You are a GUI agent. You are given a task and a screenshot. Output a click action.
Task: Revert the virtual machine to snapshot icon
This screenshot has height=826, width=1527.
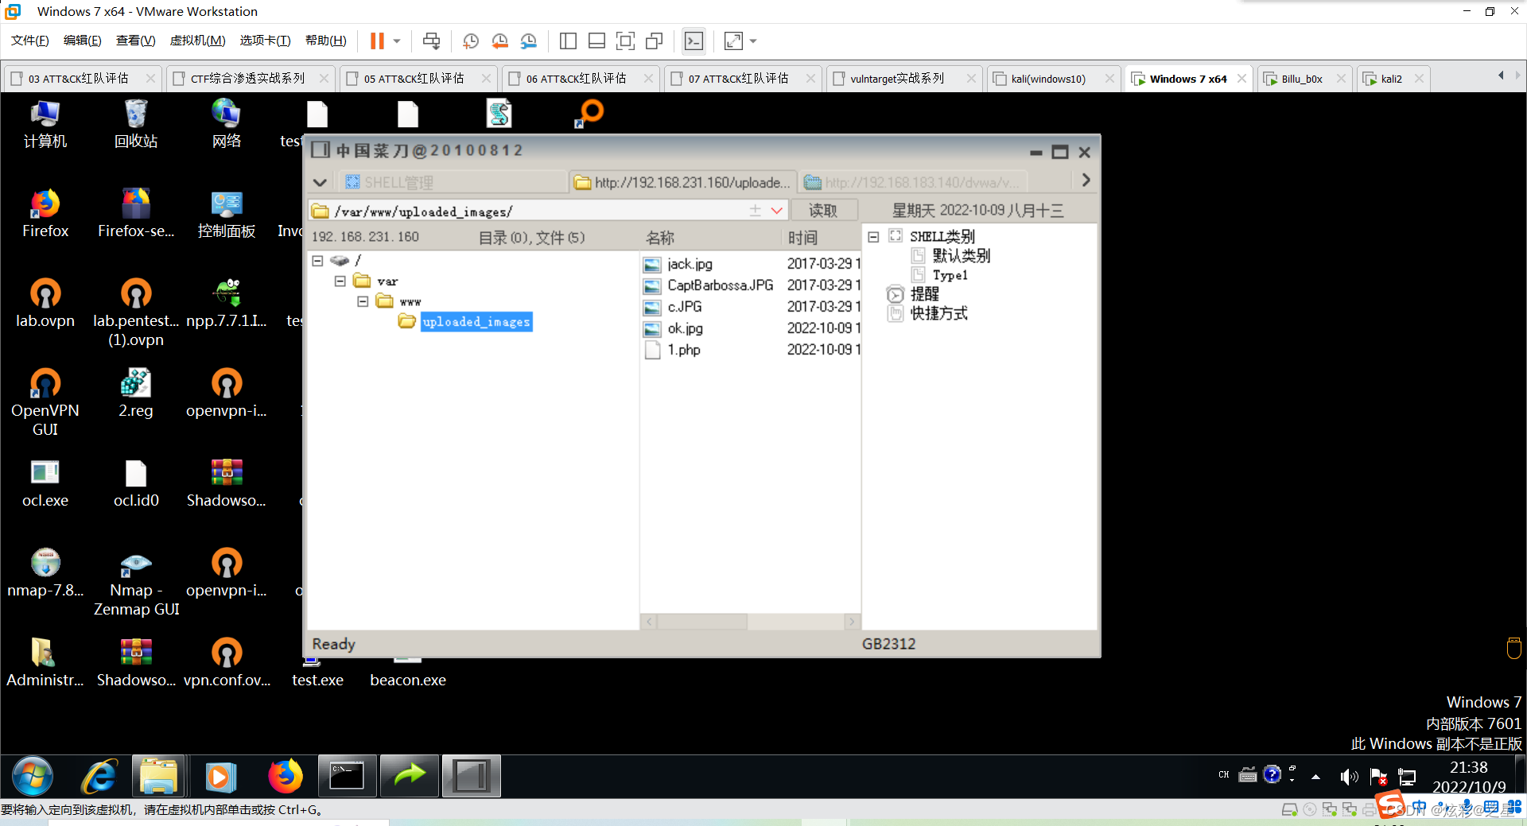(x=499, y=41)
